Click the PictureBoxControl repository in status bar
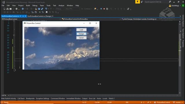 (x=162, y=102)
